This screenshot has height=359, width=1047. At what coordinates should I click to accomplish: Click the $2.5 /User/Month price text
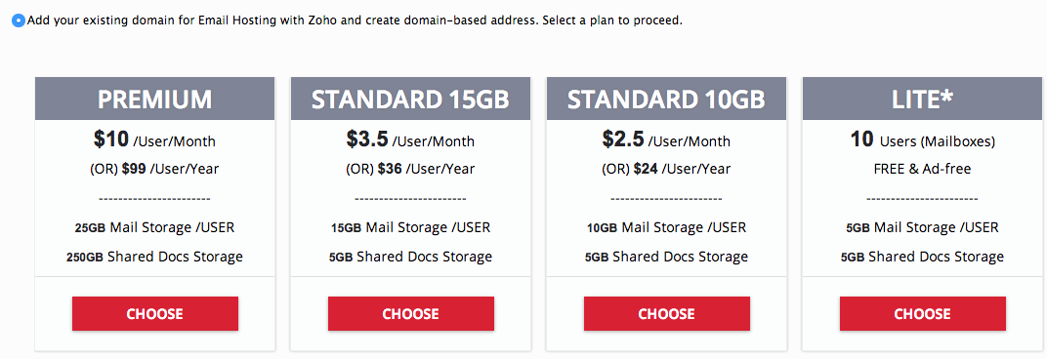pyautogui.click(x=666, y=140)
